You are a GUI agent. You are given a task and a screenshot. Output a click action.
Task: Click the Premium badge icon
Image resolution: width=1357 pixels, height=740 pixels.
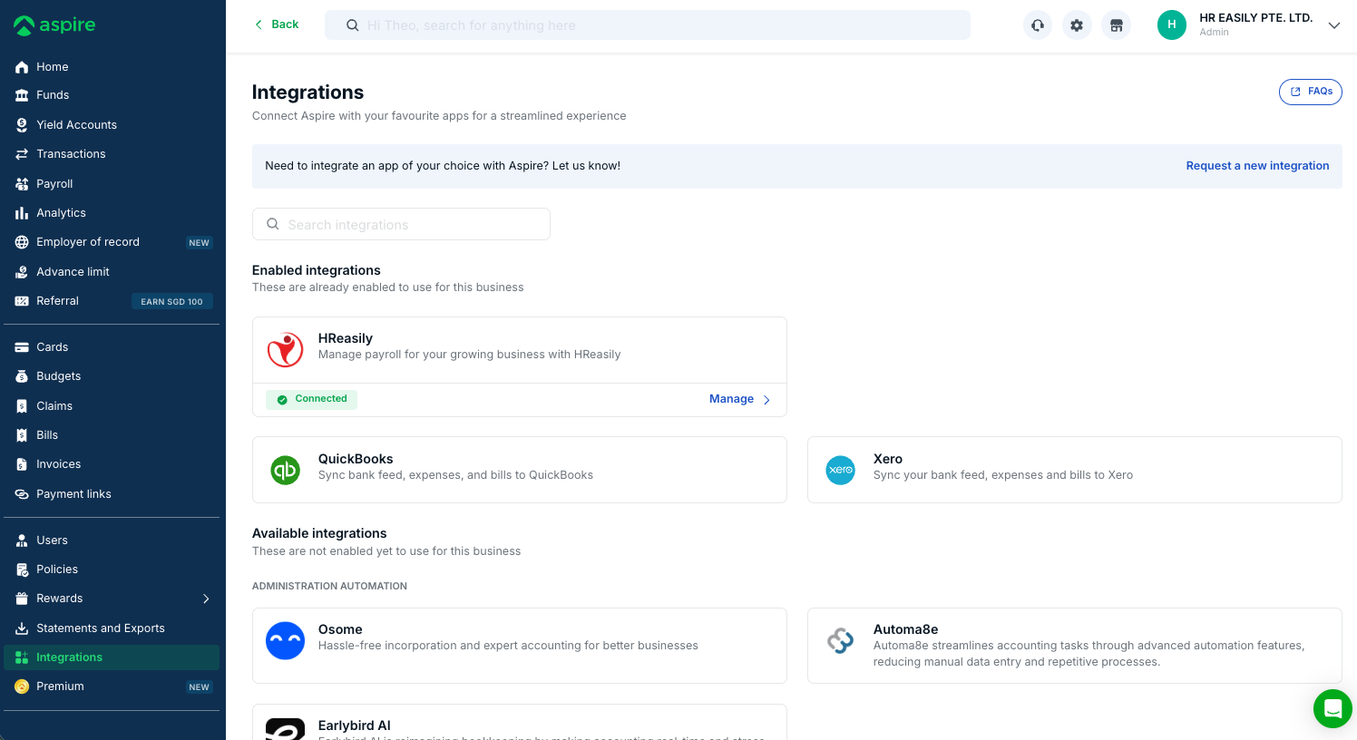[x=22, y=686]
